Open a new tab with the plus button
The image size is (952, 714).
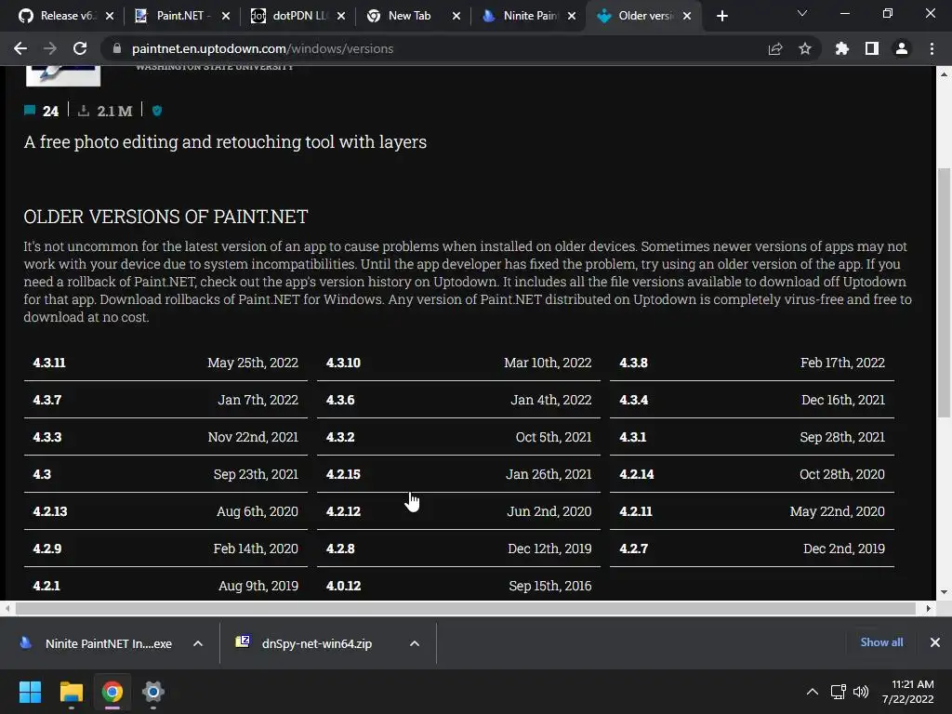point(721,16)
